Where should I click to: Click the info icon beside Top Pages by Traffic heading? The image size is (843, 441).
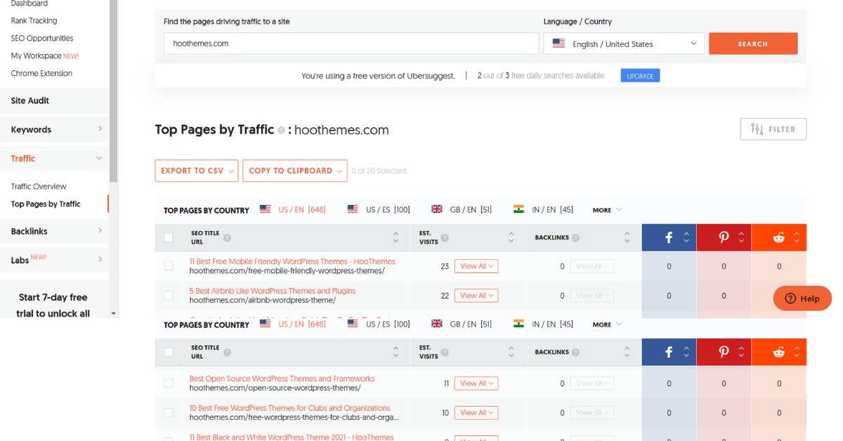pos(281,130)
